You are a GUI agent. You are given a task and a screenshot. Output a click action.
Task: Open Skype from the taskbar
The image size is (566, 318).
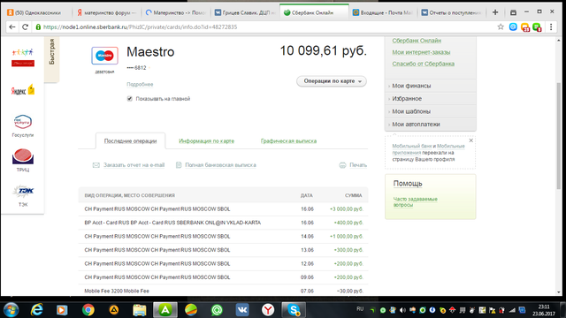click(x=294, y=310)
